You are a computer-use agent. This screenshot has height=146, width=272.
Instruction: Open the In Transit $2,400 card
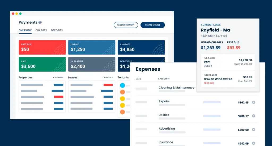tap(92, 64)
